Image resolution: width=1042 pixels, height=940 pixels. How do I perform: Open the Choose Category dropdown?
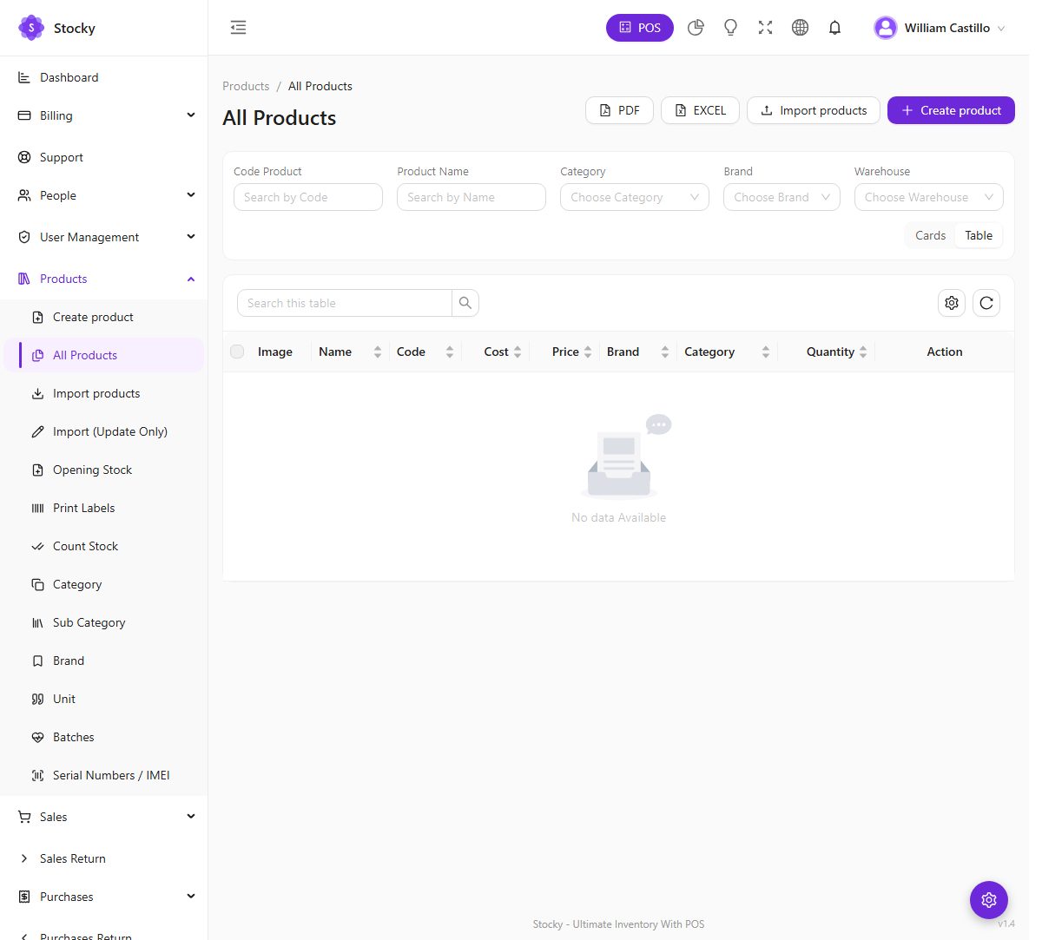[x=635, y=197]
